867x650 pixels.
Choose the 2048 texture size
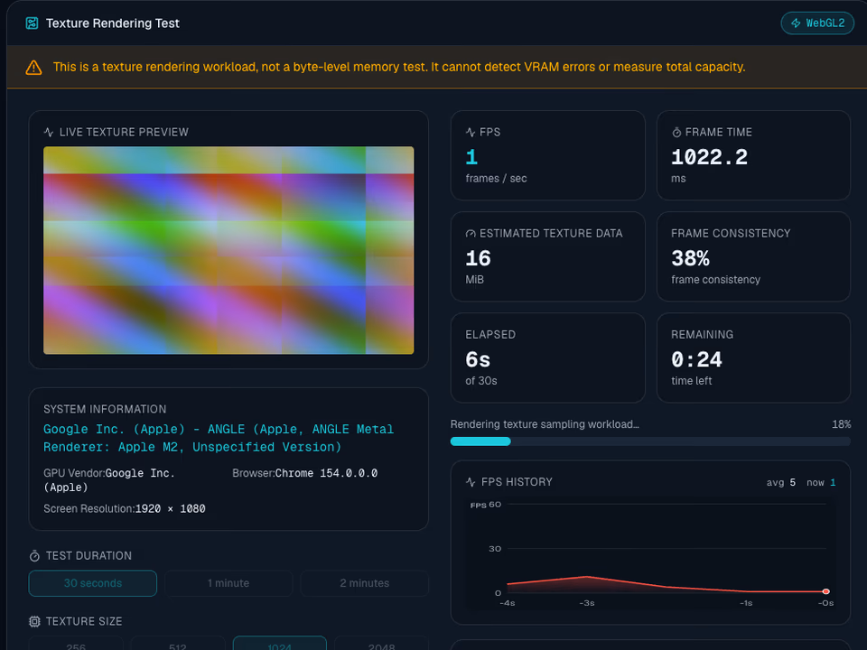pyautogui.click(x=381, y=644)
